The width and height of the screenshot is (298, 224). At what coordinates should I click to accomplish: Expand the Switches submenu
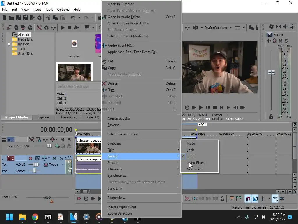[x=141, y=143]
